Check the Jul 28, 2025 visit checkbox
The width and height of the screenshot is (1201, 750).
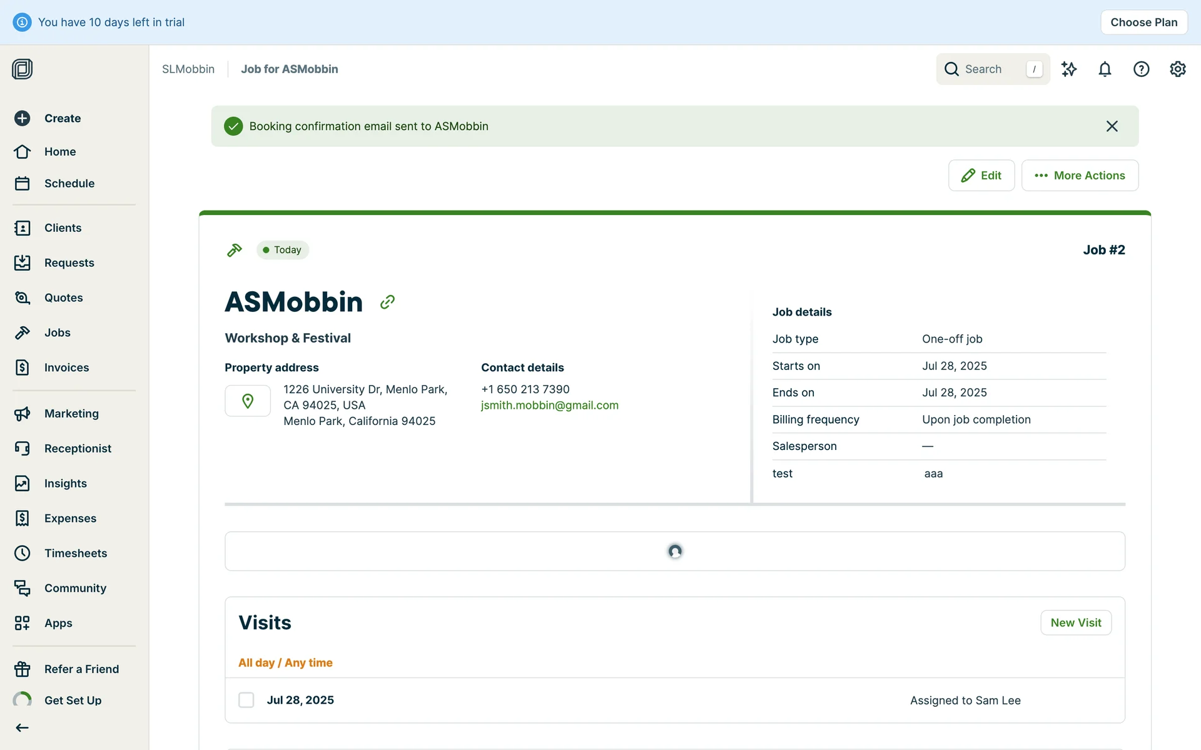246,700
